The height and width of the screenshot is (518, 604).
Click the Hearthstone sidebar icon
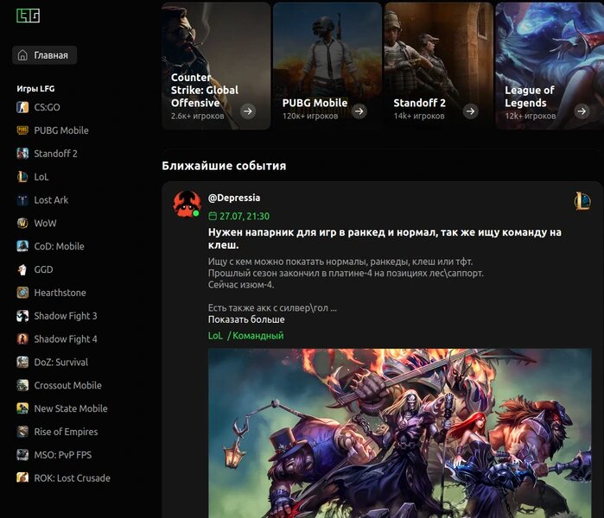[22, 293]
